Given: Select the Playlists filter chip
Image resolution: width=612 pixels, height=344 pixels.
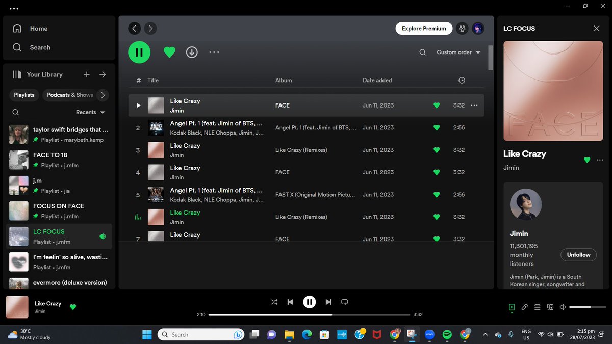Looking at the screenshot, I should (x=24, y=95).
